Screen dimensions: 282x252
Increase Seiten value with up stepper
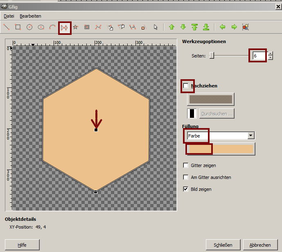(x=270, y=53)
